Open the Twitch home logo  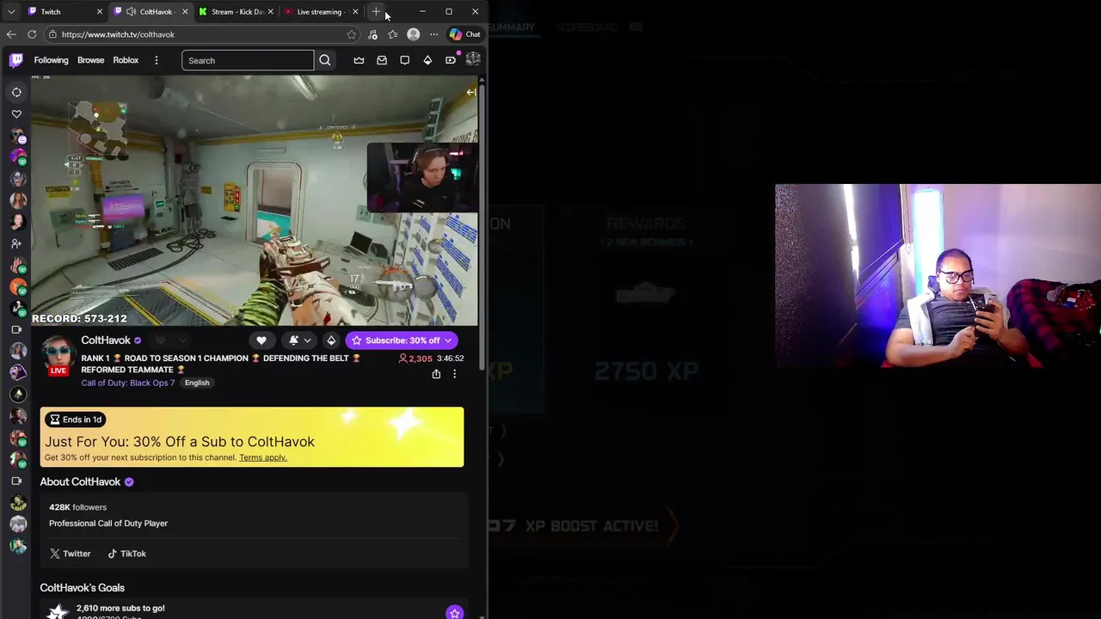(16, 60)
